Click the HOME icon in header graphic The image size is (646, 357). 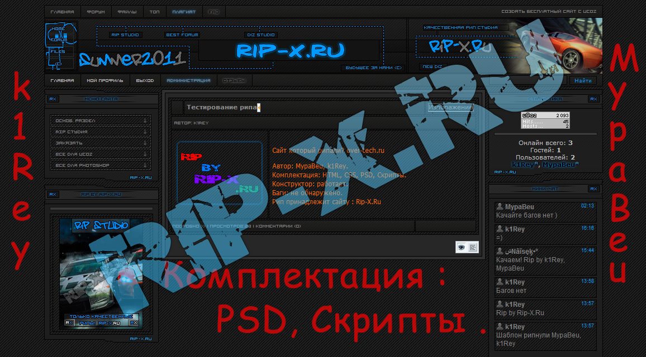[58, 29]
